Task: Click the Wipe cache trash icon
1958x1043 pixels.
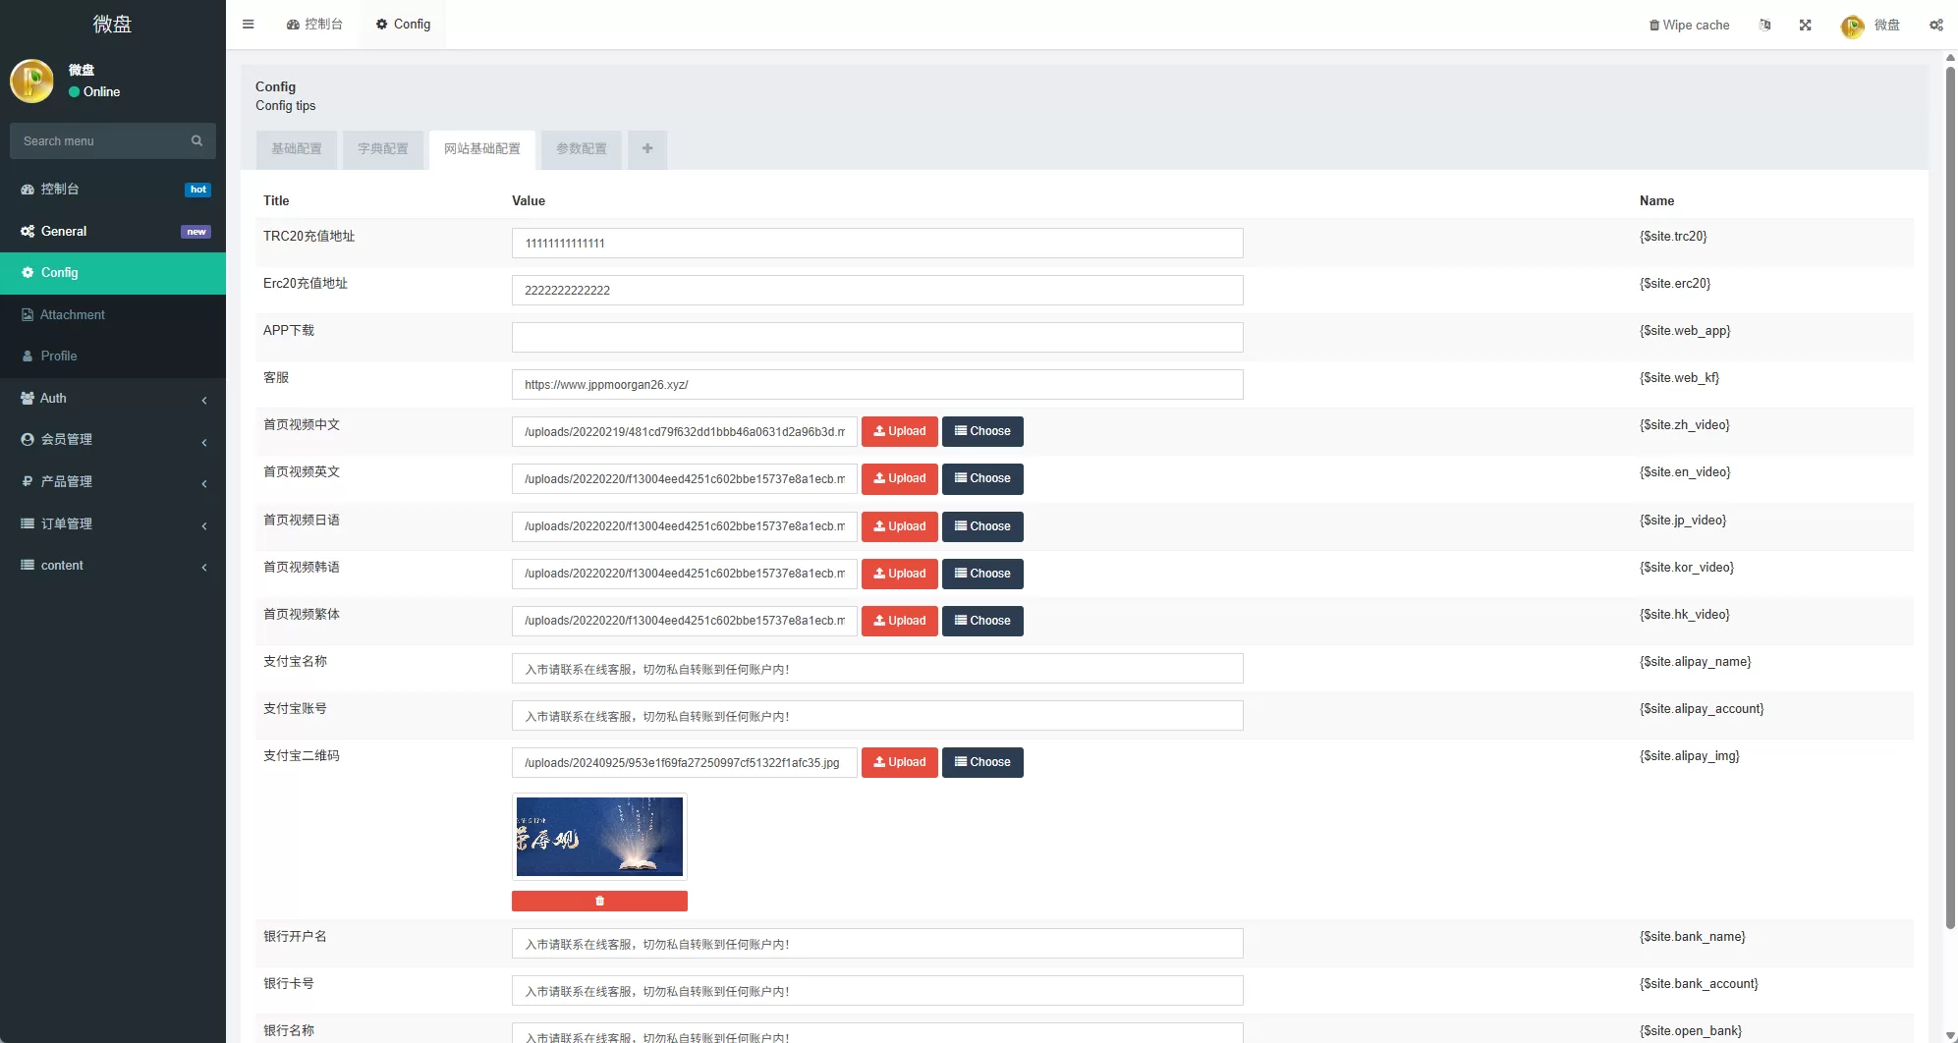Action: tap(1654, 26)
